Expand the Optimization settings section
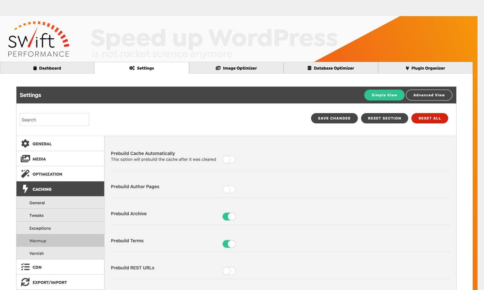The image size is (484, 290). tap(60, 174)
